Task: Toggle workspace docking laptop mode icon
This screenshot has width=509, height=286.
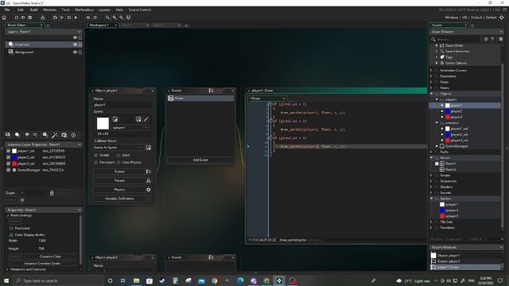Action: (128, 17)
